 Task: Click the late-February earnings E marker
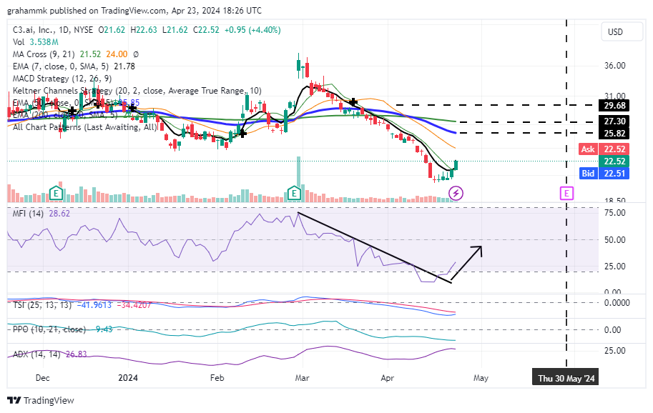pos(294,193)
